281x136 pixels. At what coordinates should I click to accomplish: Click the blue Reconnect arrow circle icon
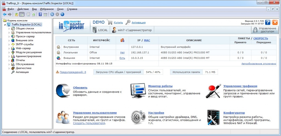(x=62, y=14)
